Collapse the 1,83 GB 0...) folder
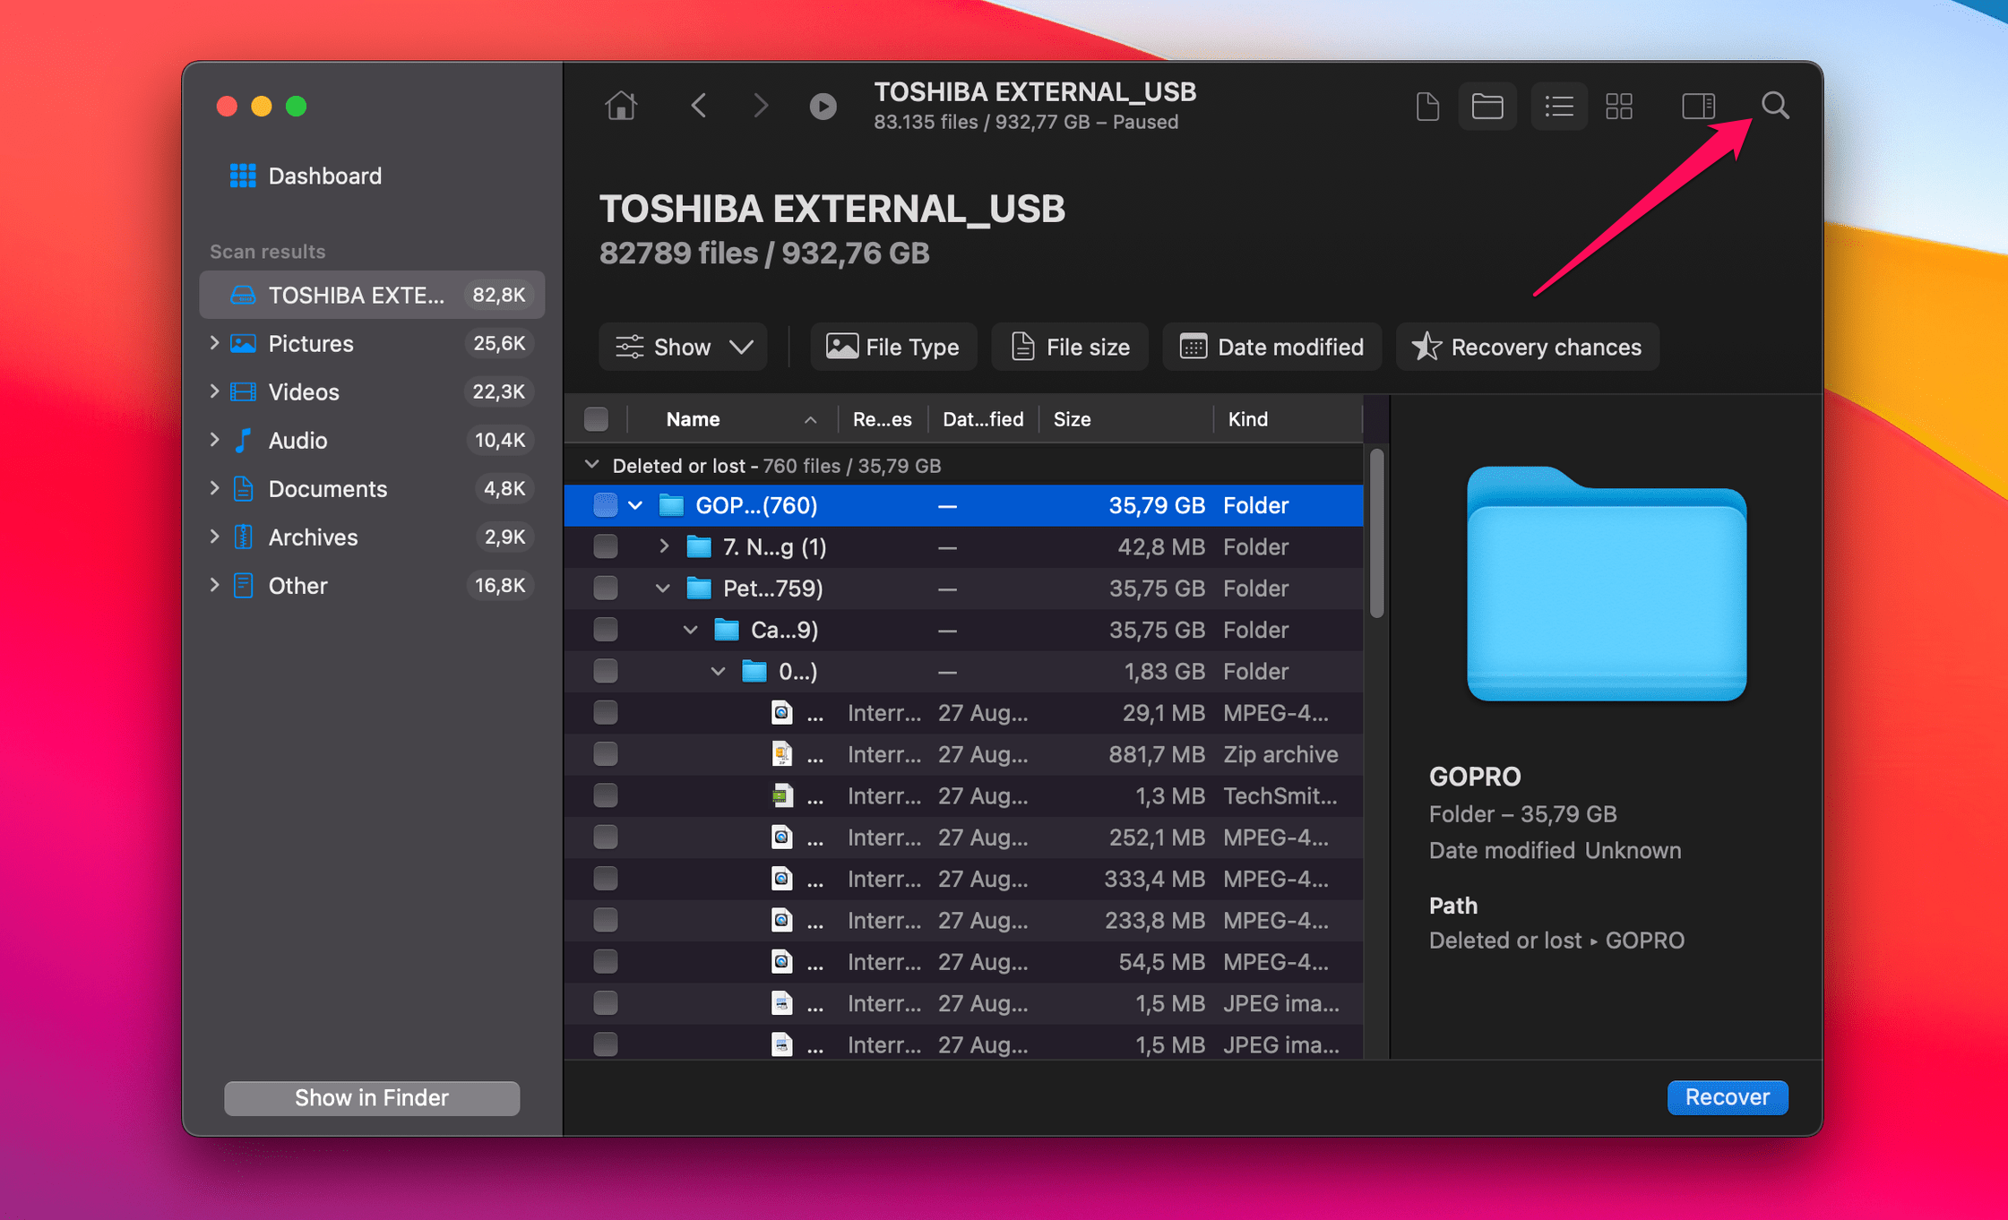This screenshot has width=2008, height=1220. point(719,671)
